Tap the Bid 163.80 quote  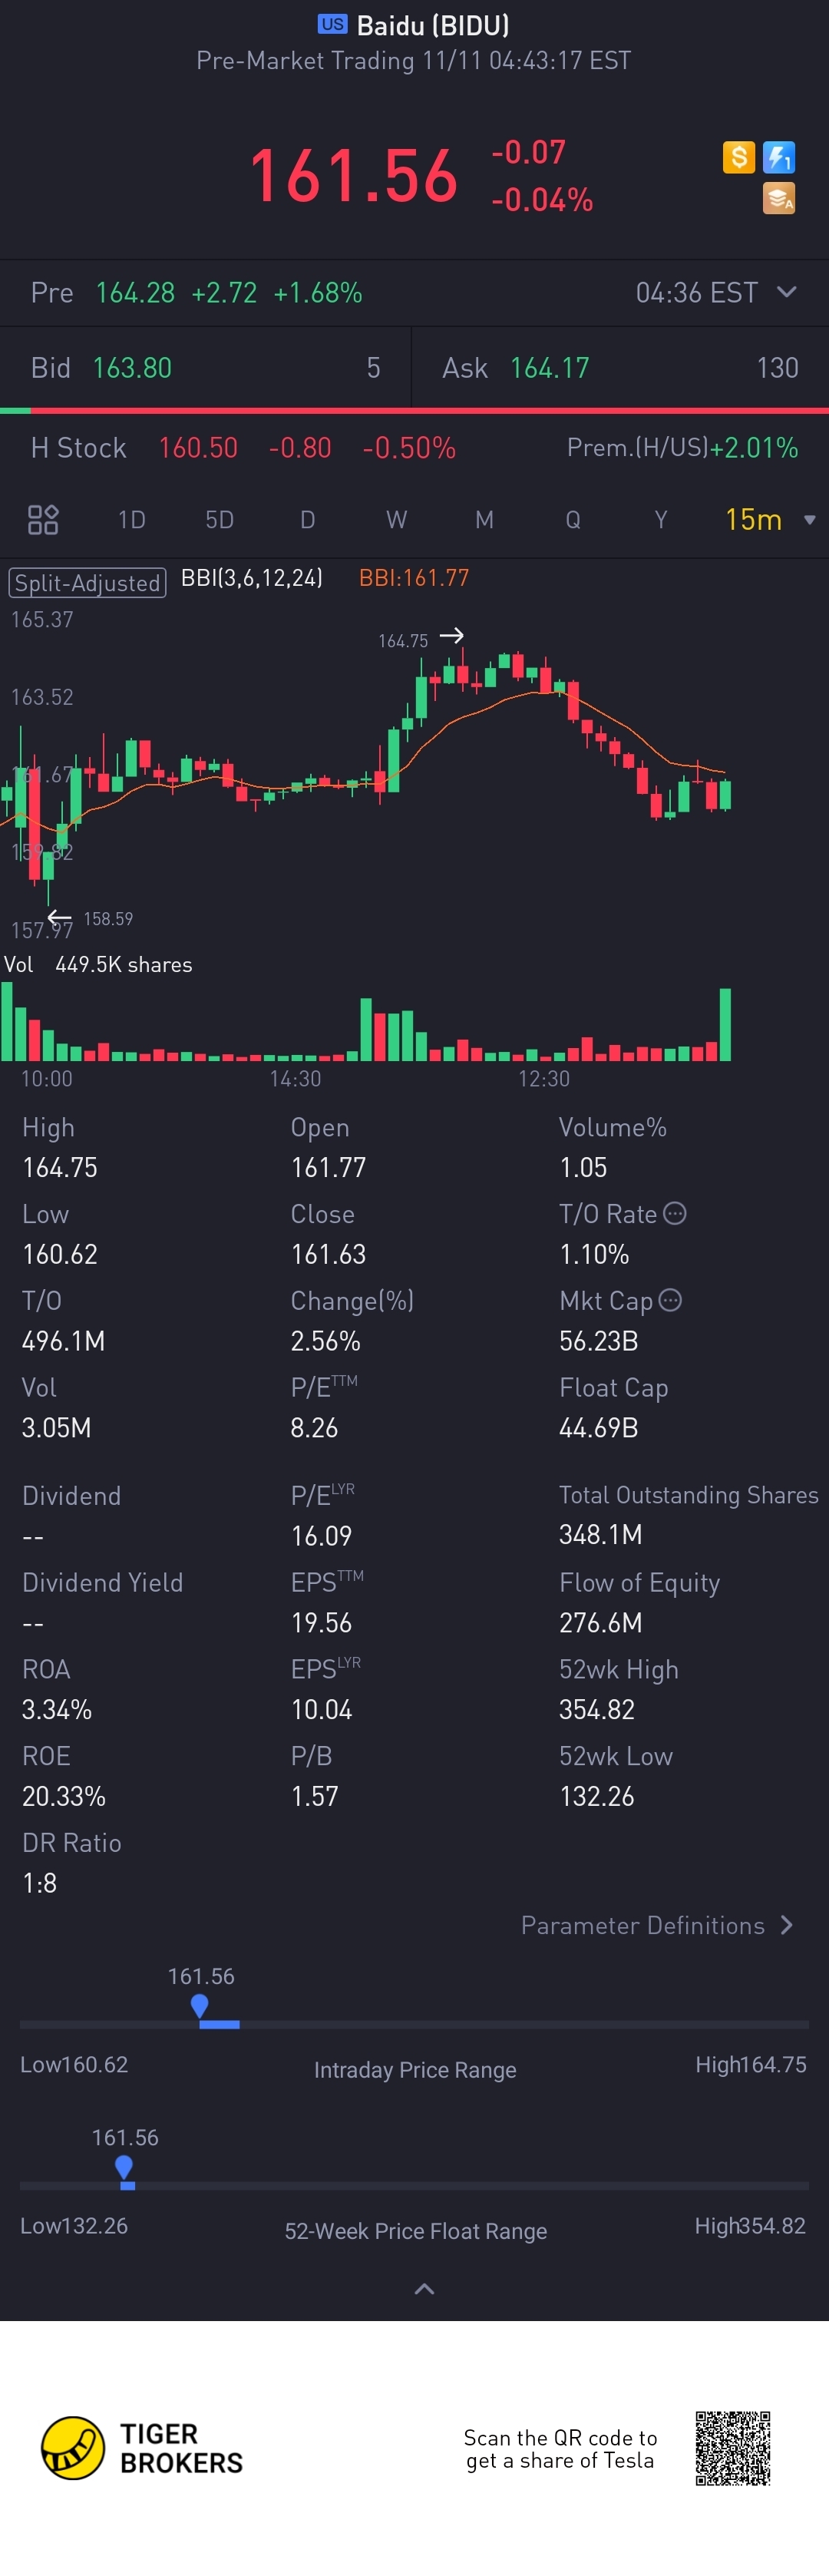[x=205, y=368]
